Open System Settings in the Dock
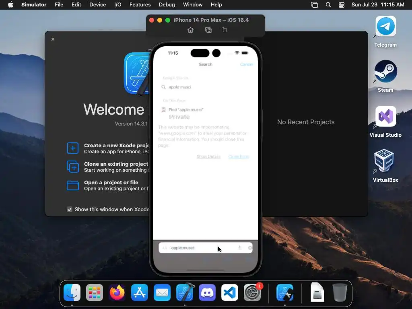 tap(252, 293)
